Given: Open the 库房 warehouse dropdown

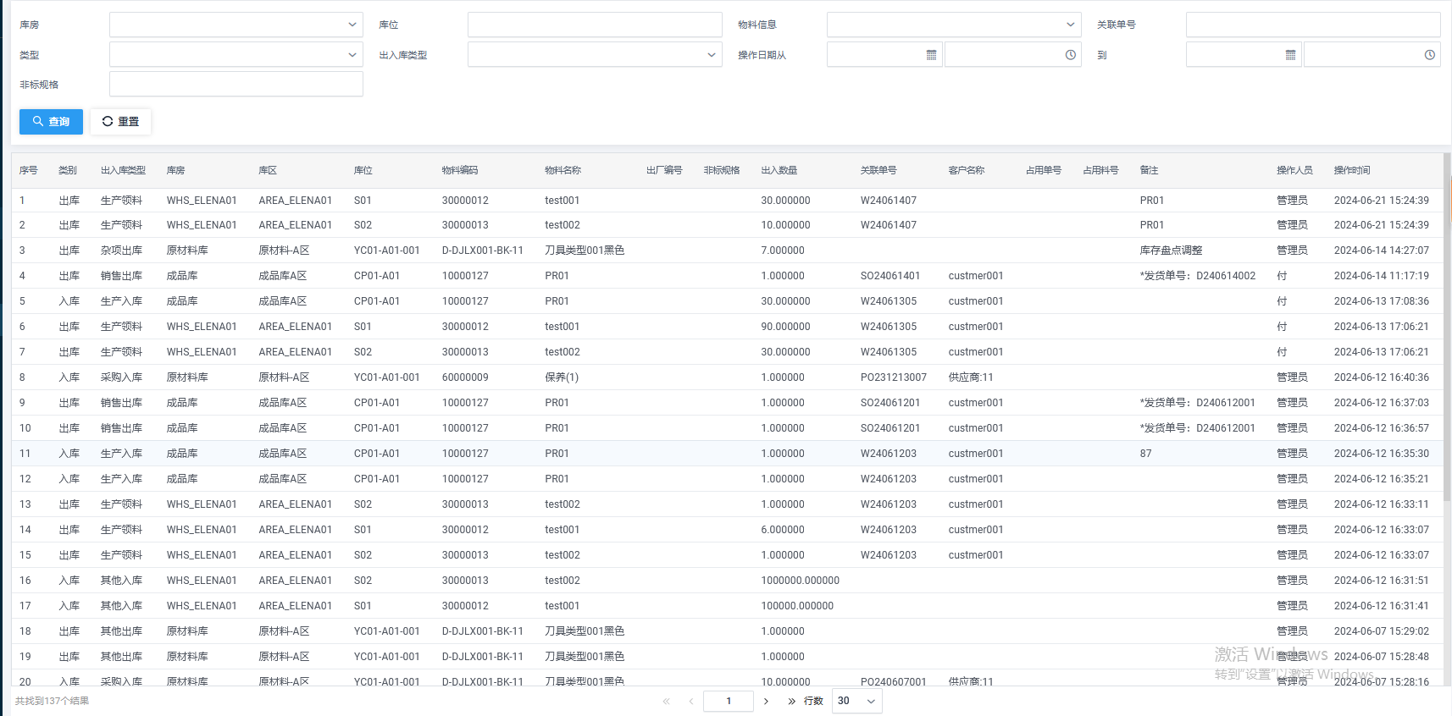Looking at the screenshot, I should [236, 25].
